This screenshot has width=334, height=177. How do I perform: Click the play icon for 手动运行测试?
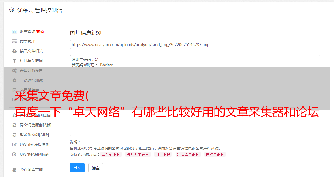click(x=14, y=80)
